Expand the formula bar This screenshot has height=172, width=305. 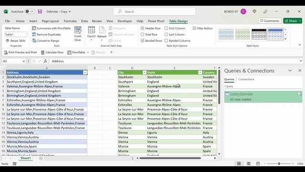(x=301, y=61)
